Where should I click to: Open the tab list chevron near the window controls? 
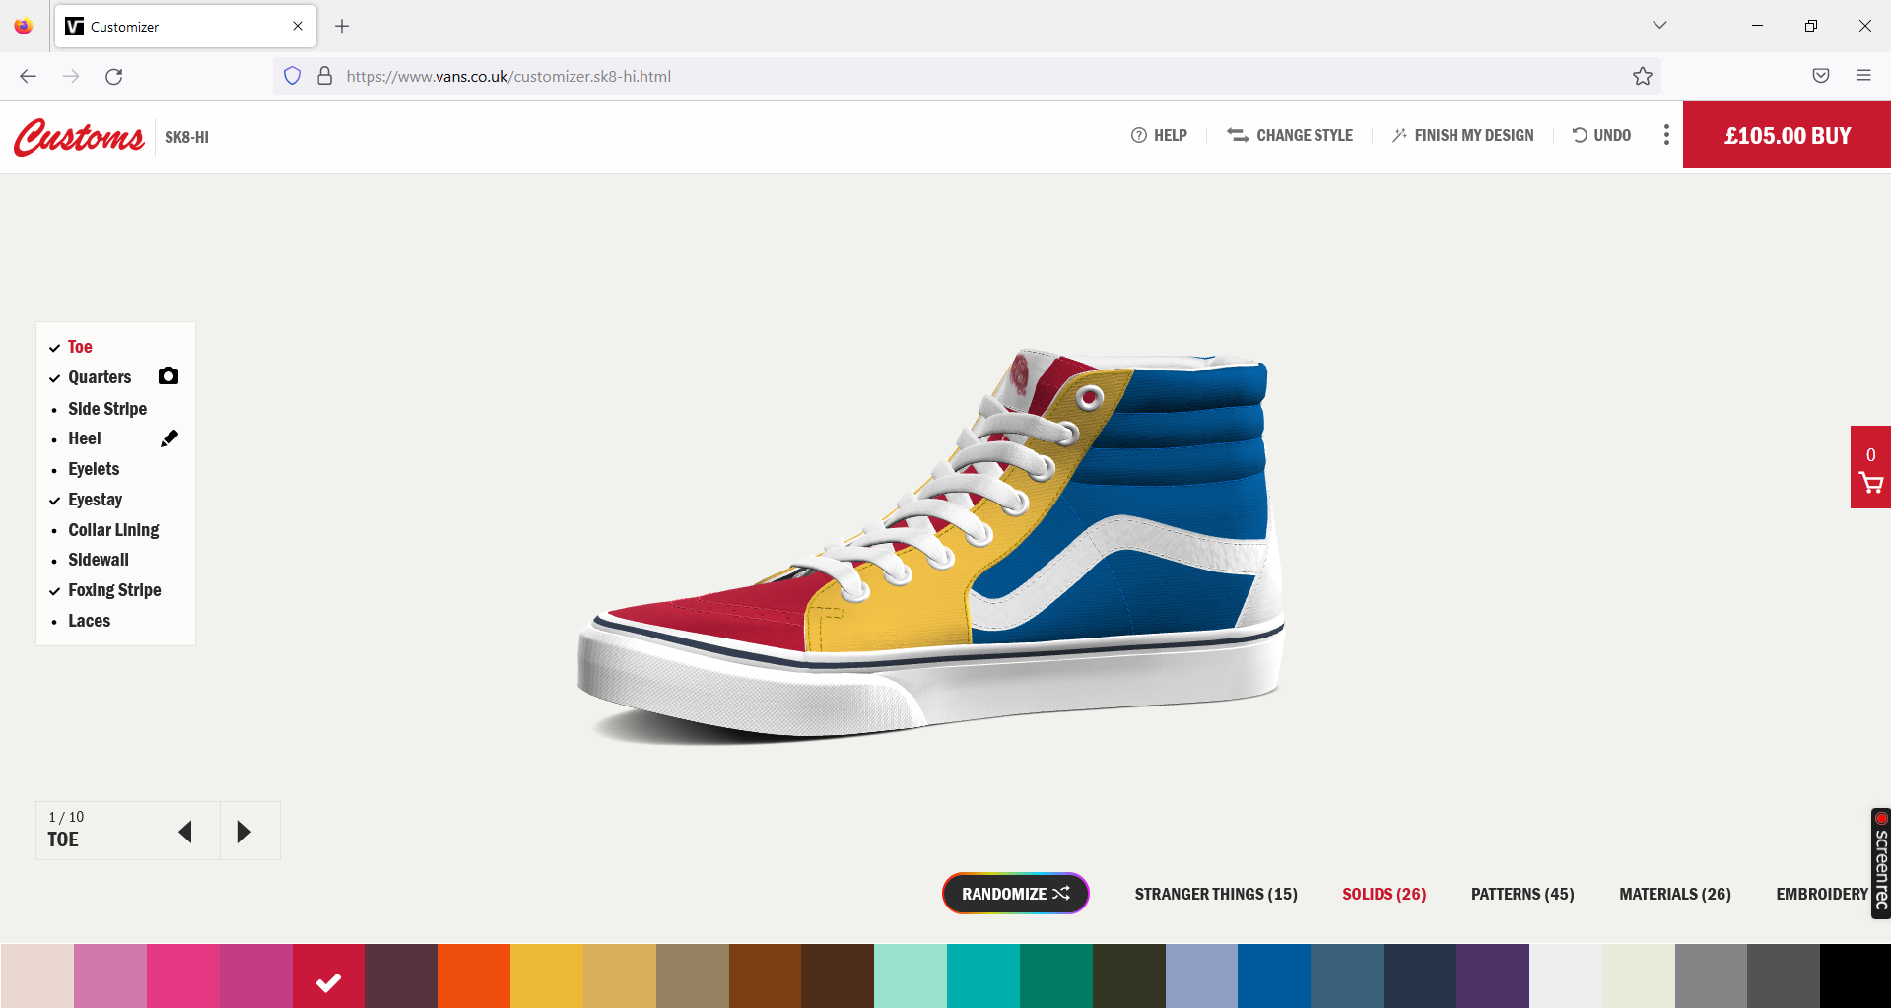click(x=1659, y=26)
